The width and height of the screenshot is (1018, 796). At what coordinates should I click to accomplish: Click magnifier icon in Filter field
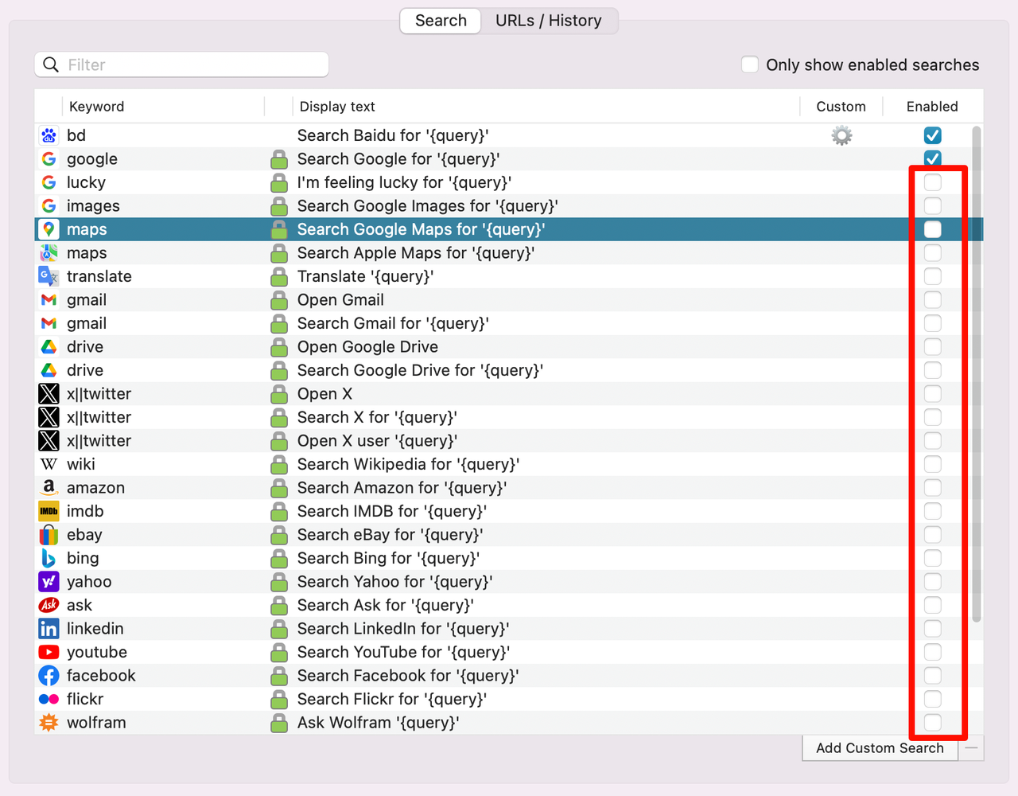click(x=51, y=64)
